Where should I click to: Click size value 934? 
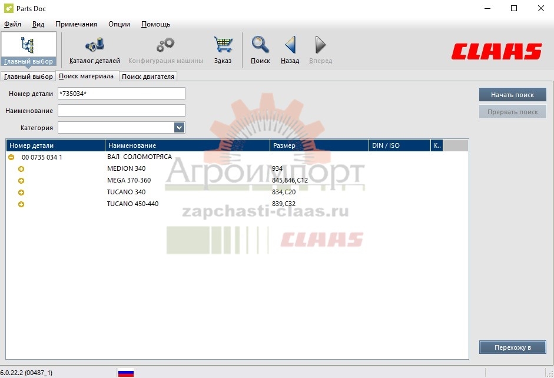[277, 168]
